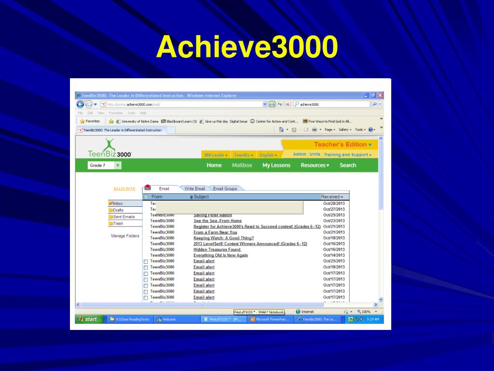Expand the 980 Lexile dropdown
Viewport: 494px width, 371px height.
[x=216, y=155]
